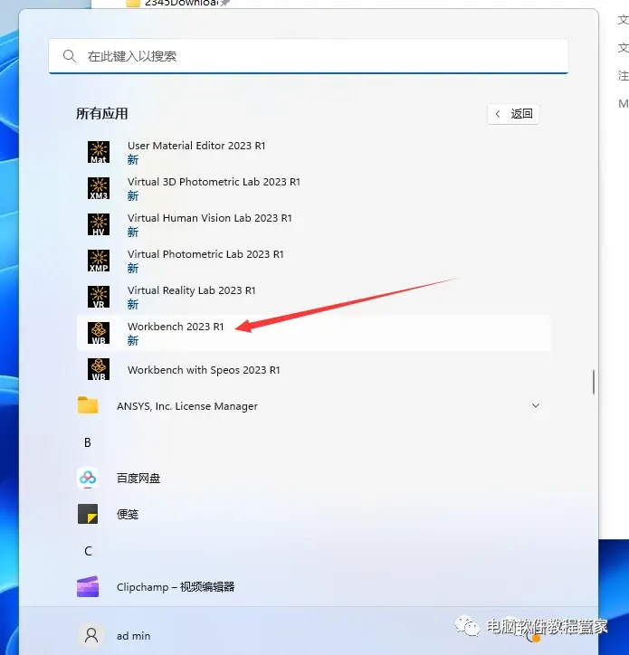Open Virtual Reality Lab VR icon
Screen dimensions: 629x655
point(99,297)
